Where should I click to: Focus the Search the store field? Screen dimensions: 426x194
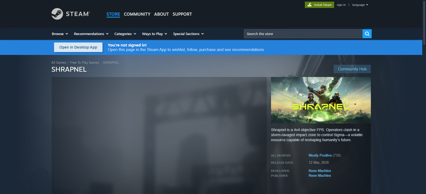pos(303,34)
